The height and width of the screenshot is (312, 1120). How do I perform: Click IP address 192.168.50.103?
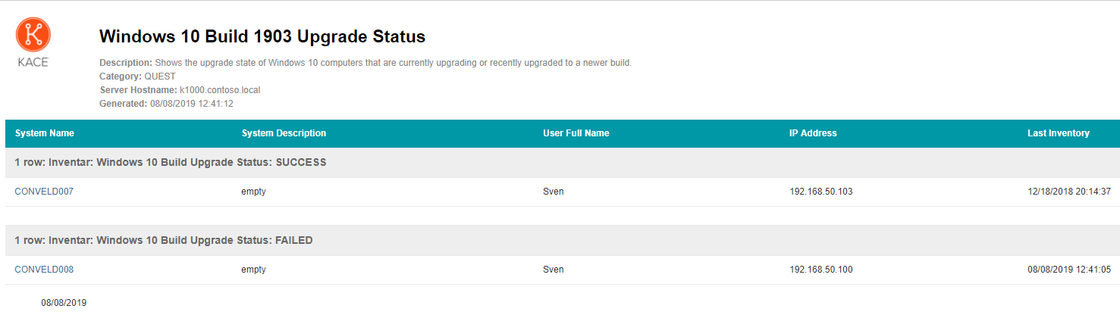coord(821,192)
